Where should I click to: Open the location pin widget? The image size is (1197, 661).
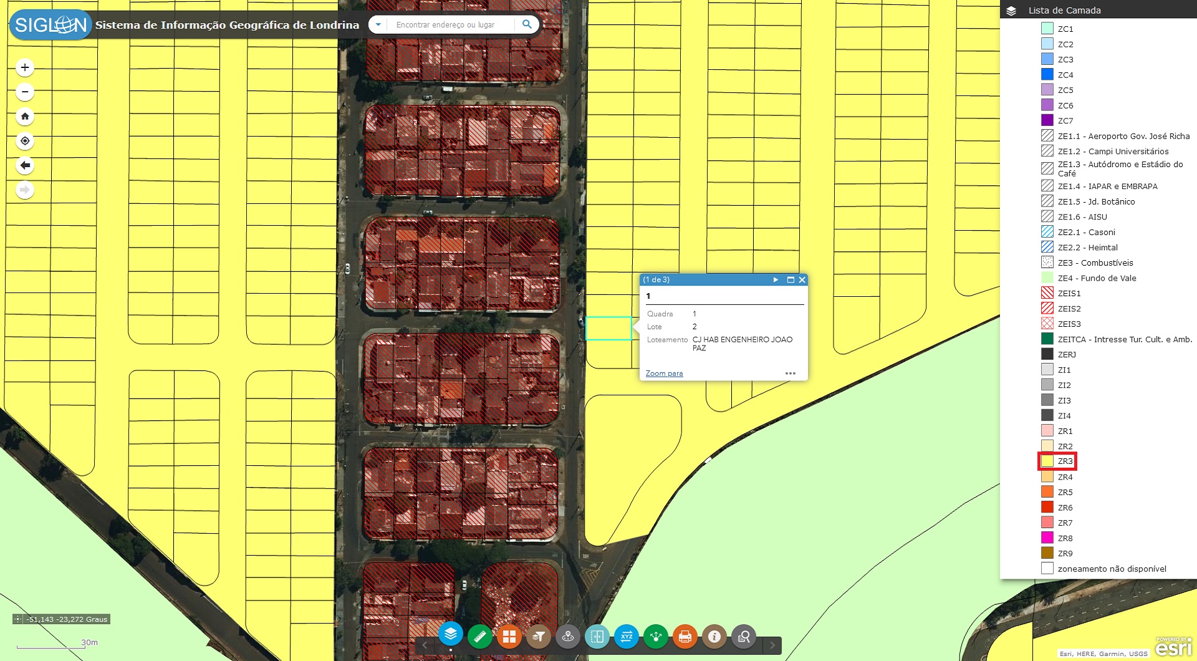568,637
